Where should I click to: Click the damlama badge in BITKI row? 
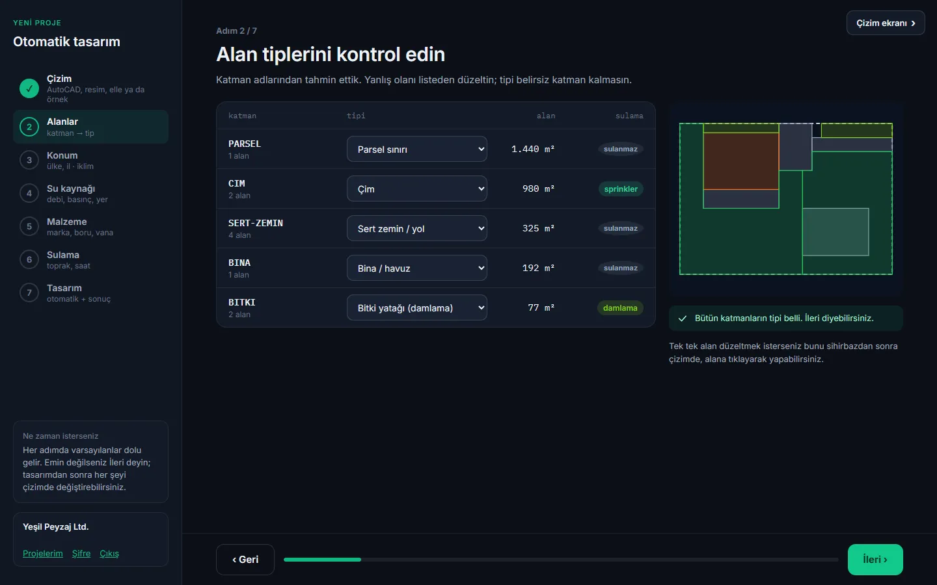click(620, 308)
